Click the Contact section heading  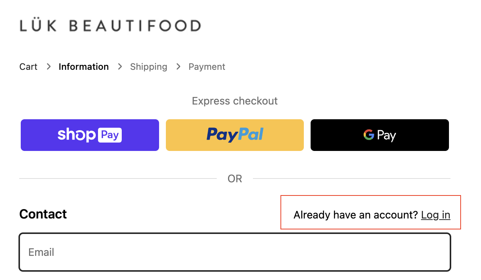[x=43, y=214]
